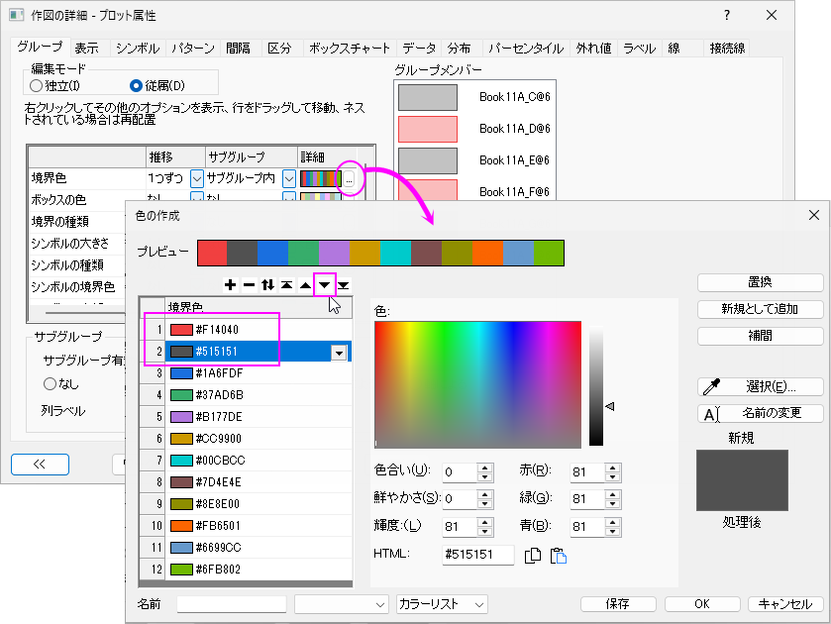Open the ボックスチャート tab
The height and width of the screenshot is (624, 831).
[350, 49]
